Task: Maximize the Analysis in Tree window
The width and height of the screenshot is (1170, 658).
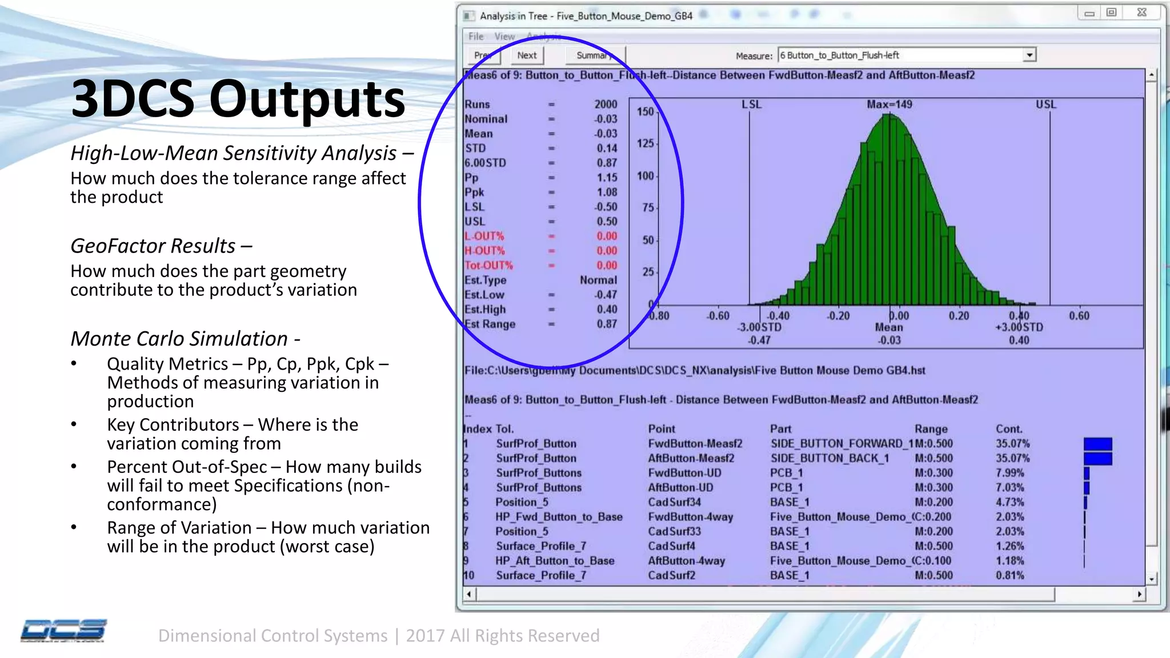Action: coord(1111,13)
